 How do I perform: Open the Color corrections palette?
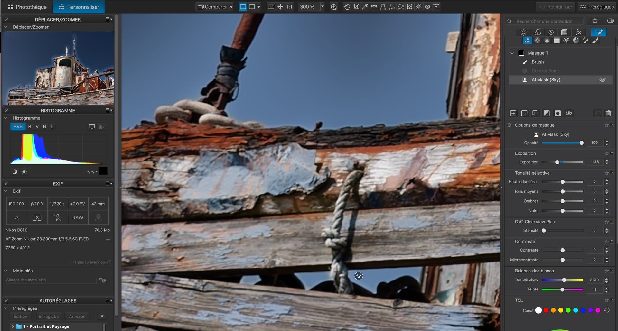tap(538, 32)
